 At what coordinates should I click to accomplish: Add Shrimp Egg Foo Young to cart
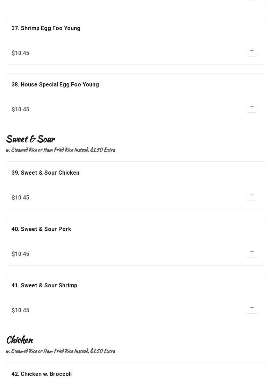[x=252, y=51]
